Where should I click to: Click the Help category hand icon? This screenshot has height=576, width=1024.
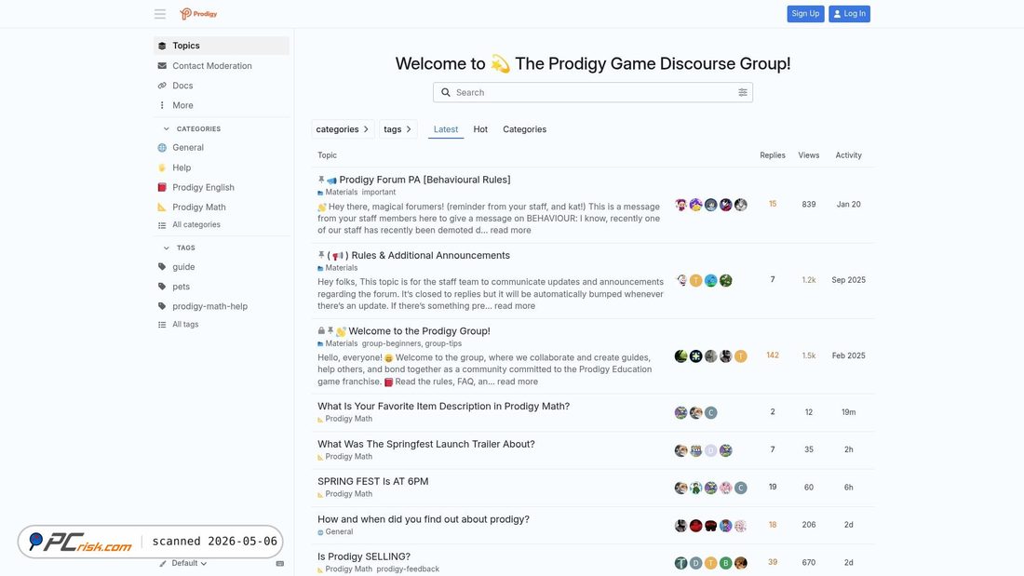click(162, 167)
